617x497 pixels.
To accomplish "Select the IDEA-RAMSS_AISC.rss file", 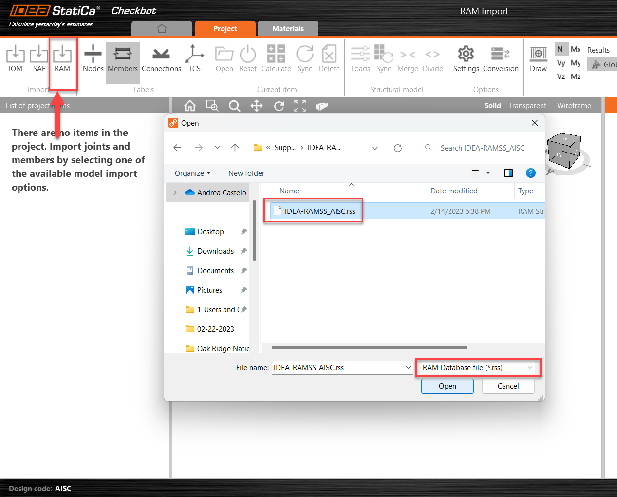I will point(319,211).
